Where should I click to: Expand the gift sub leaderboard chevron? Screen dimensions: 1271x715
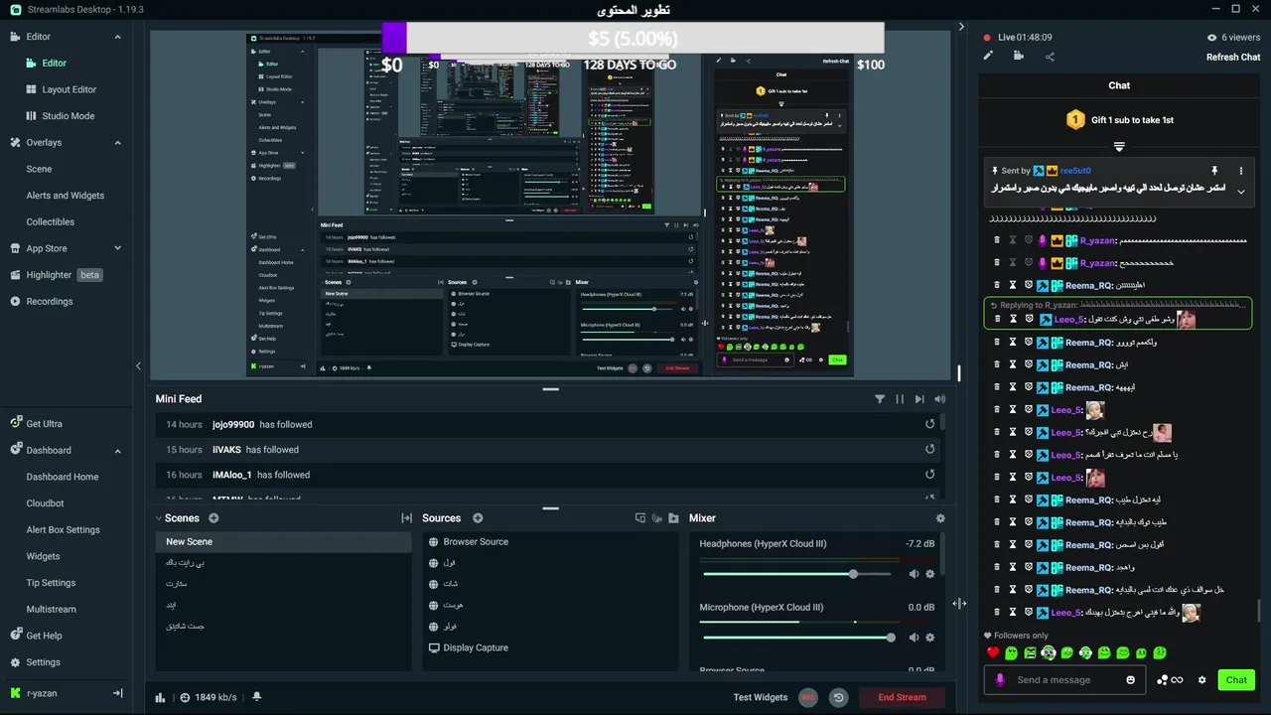[x=1119, y=147]
